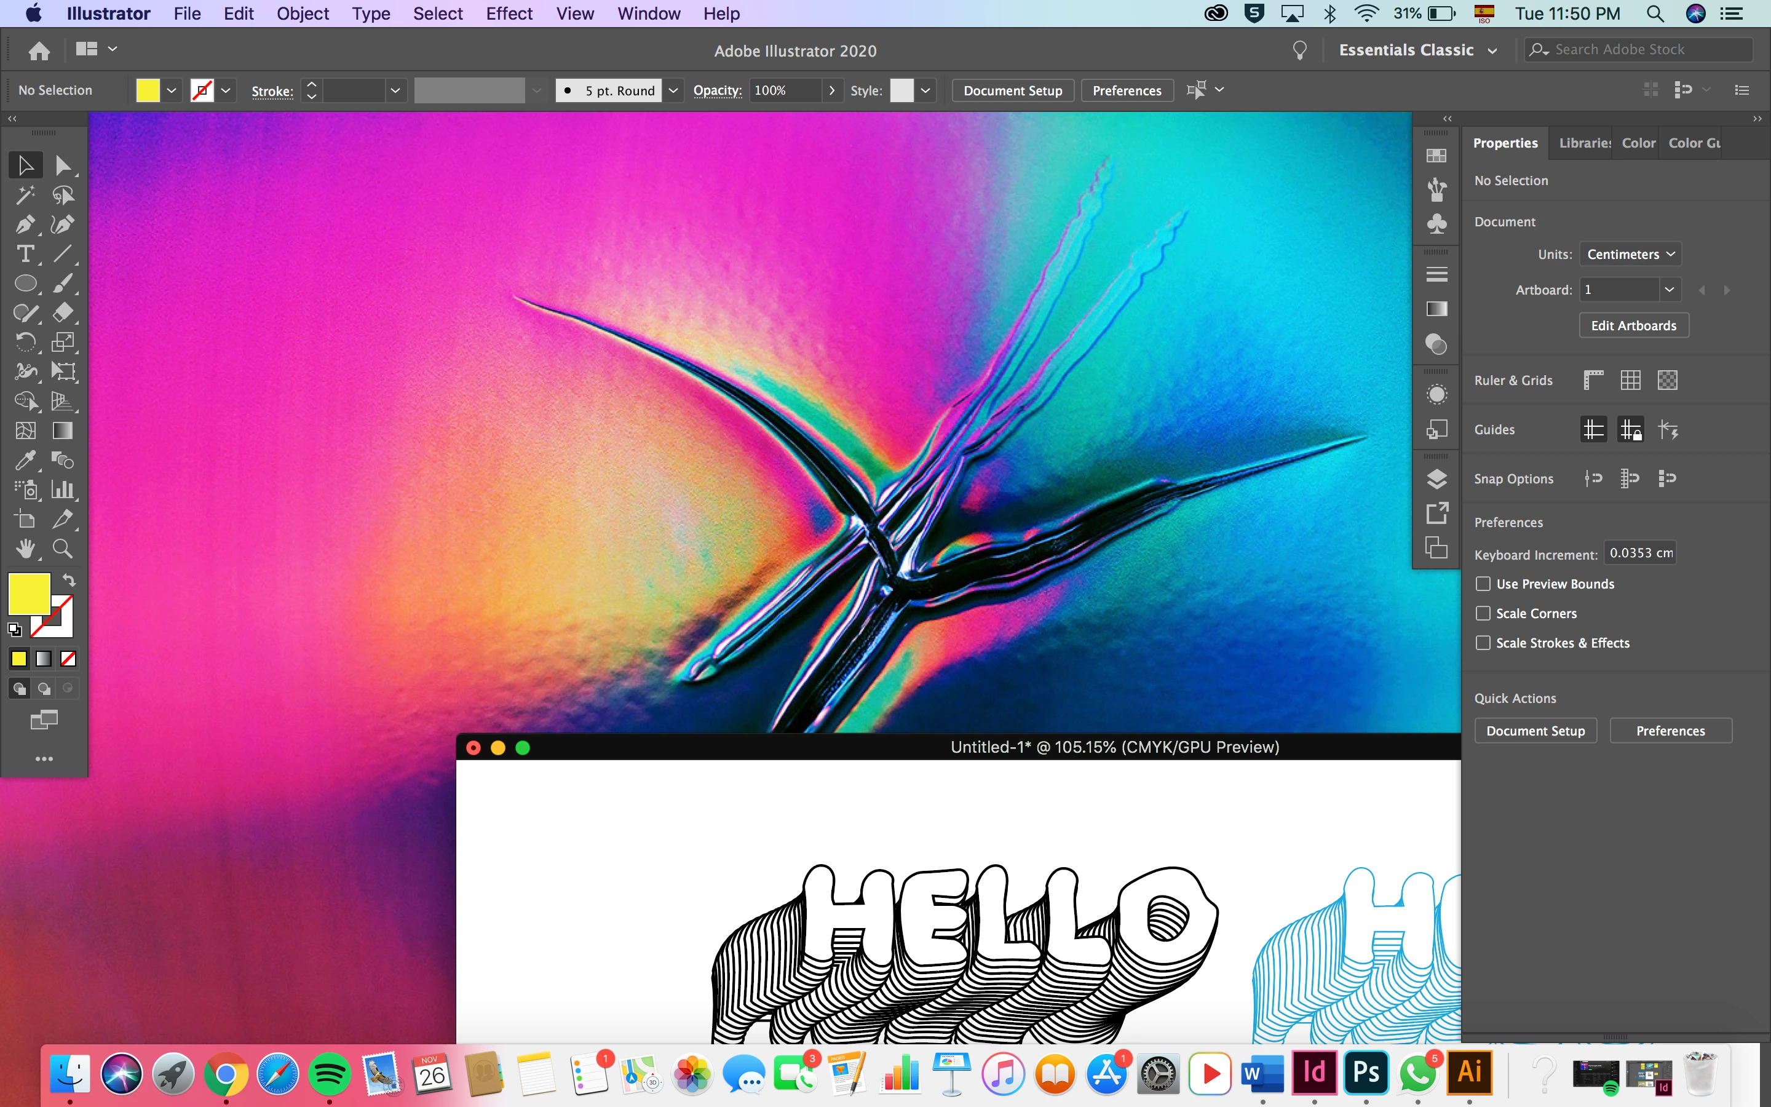Show rulers via Ruler & Grids icon

click(x=1593, y=380)
